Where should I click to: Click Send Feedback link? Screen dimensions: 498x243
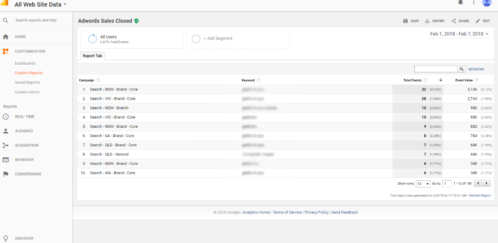click(345, 212)
